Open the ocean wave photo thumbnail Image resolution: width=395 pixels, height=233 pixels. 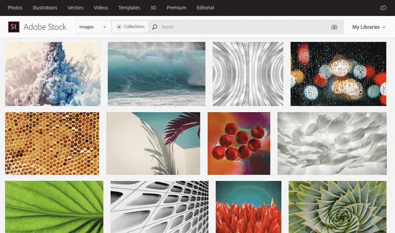click(156, 74)
